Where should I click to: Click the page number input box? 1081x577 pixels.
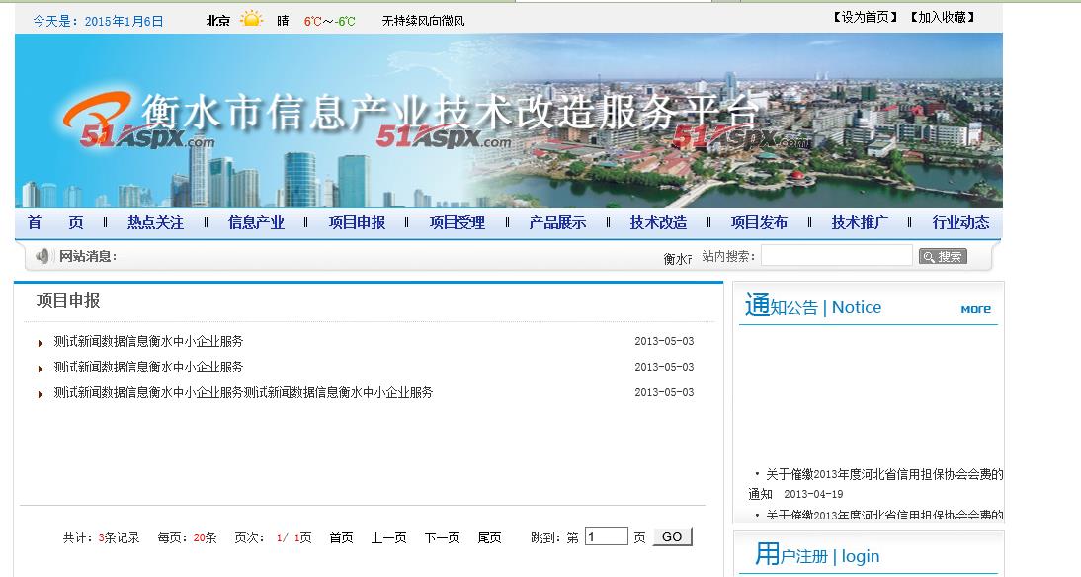point(606,536)
